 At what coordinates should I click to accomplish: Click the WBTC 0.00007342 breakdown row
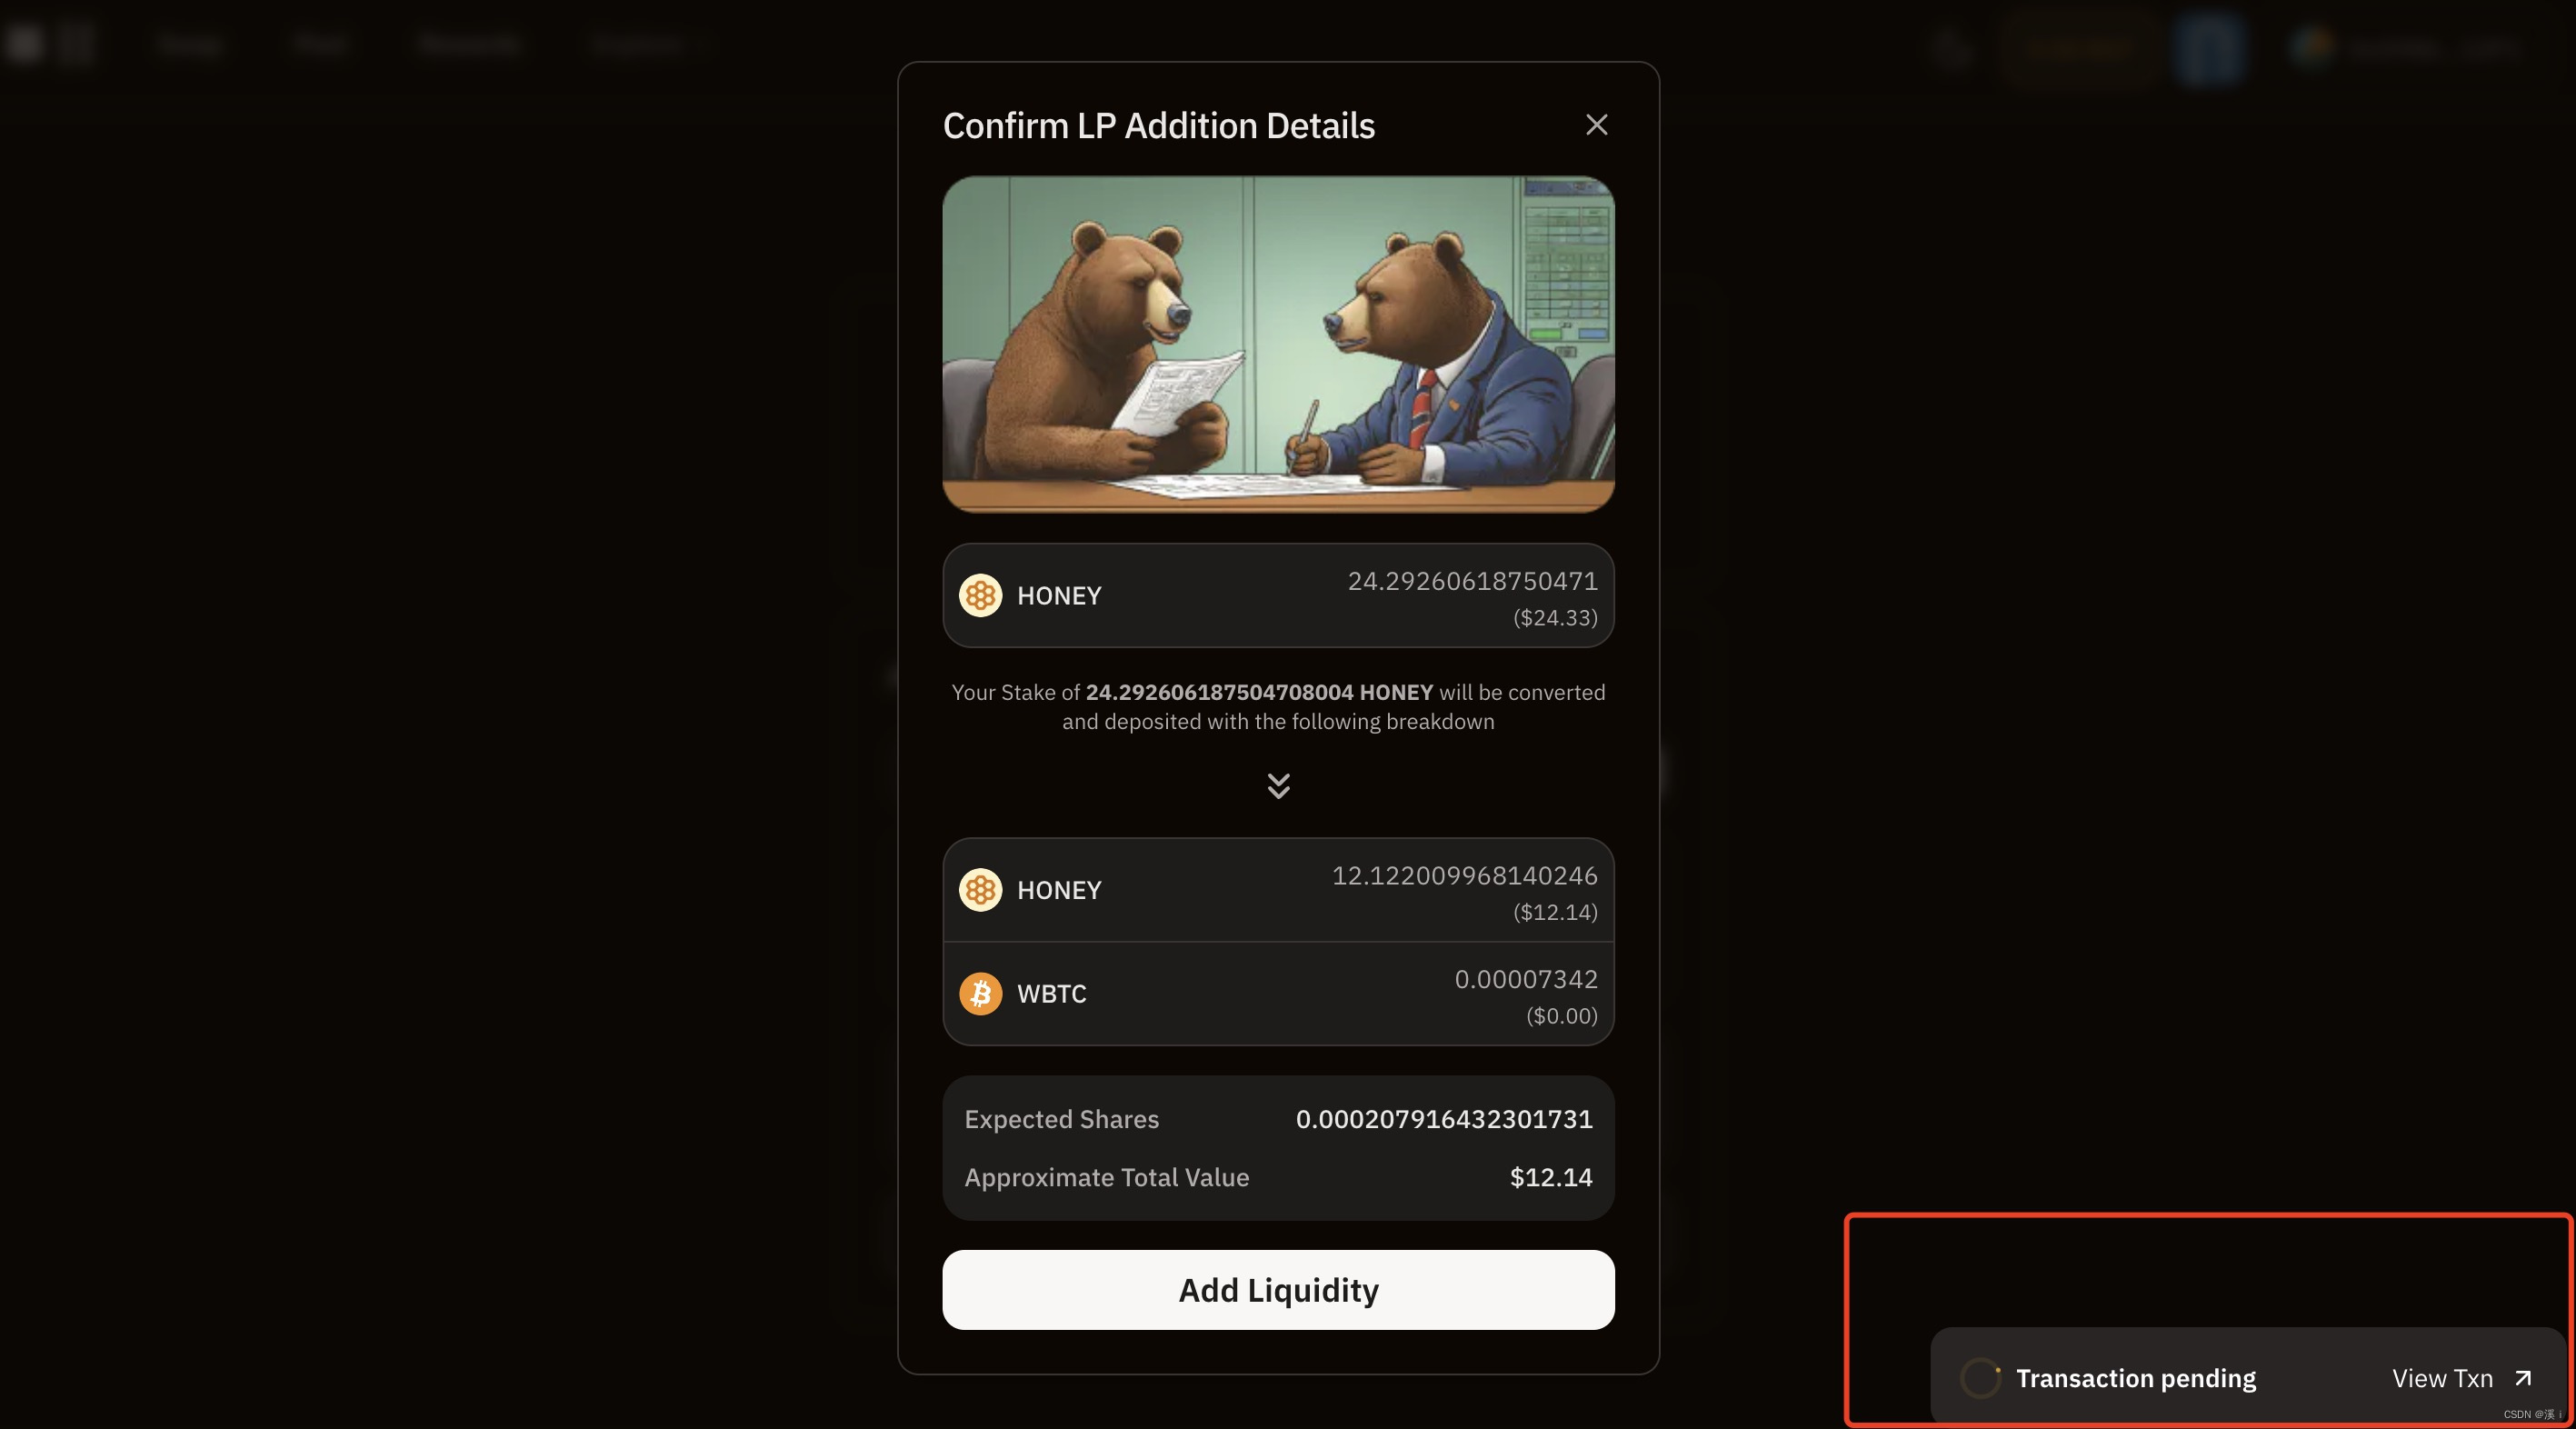pyautogui.click(x=1278, y=994)
